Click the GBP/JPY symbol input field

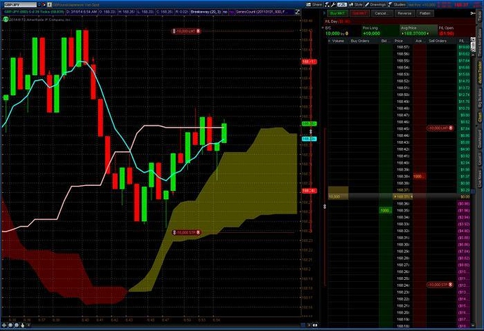(x=20, y=5)
